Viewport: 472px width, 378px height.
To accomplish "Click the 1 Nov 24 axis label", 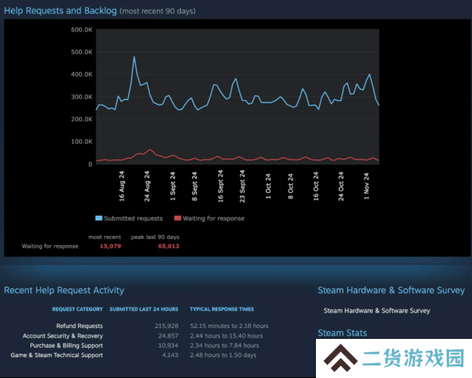I will click(367, 187).
